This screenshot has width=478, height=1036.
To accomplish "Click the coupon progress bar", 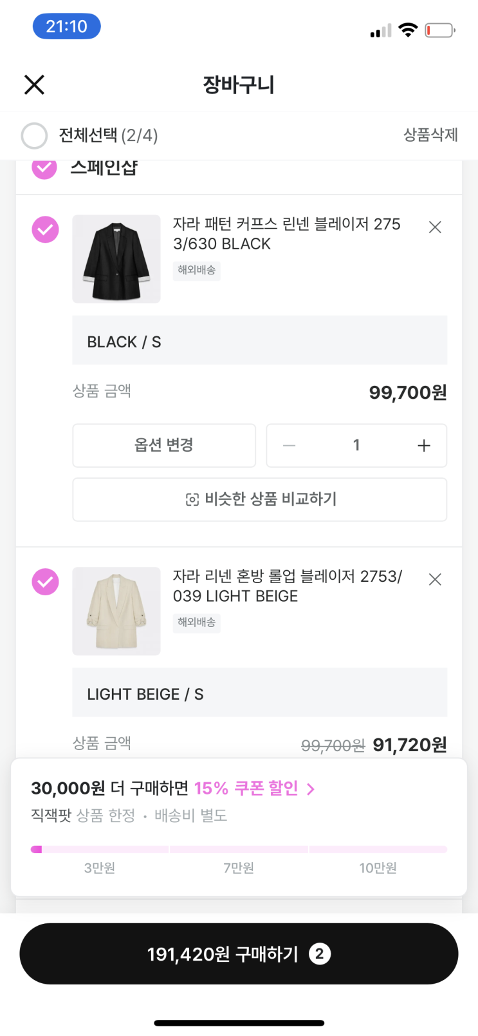I will (239, 849).
